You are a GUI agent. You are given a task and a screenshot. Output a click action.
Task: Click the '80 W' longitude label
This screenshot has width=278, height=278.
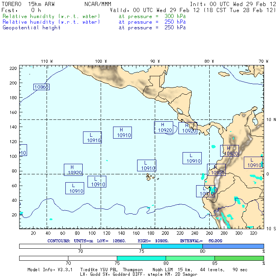point(209,61)
